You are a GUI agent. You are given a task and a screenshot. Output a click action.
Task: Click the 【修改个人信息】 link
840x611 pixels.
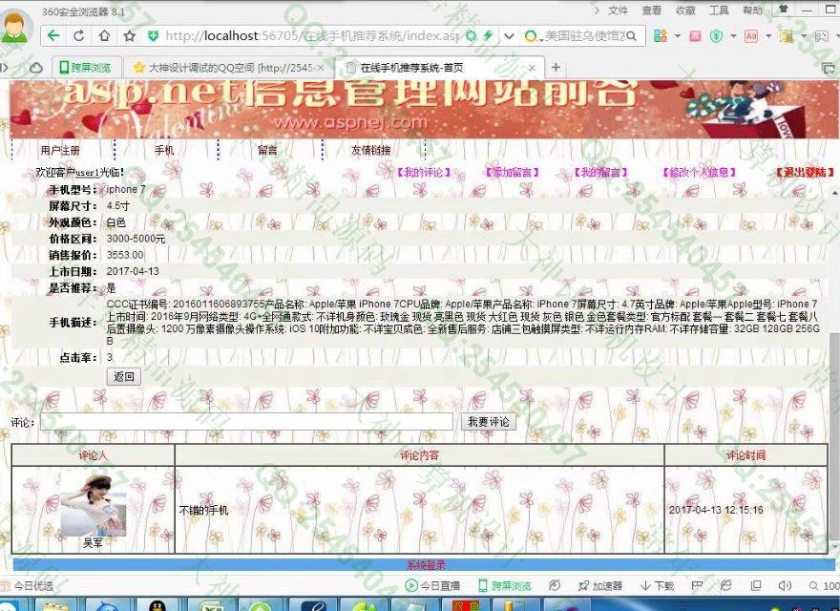tap(699, 173)
